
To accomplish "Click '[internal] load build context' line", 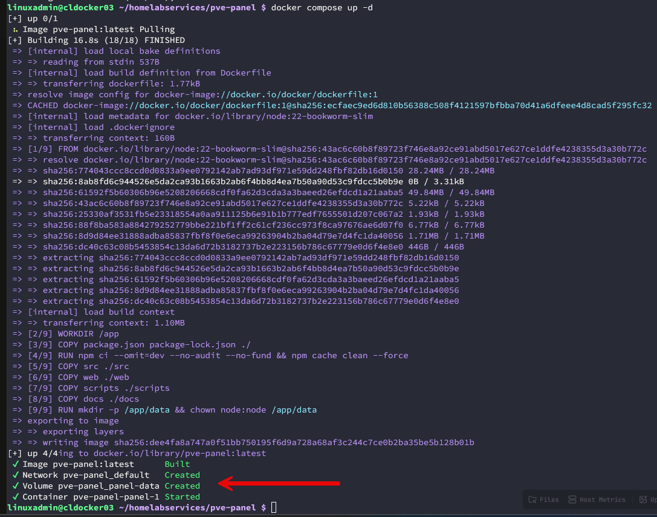I will click(x=94, y=312).
